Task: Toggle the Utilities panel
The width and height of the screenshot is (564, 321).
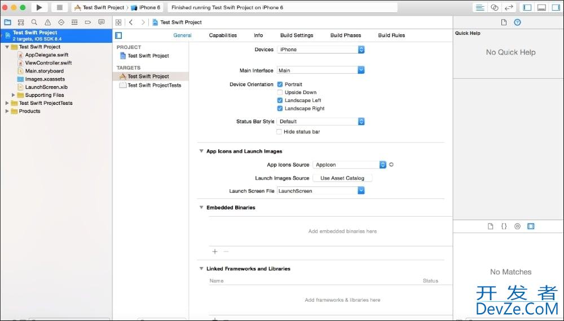Action: [x=556, y=7]
